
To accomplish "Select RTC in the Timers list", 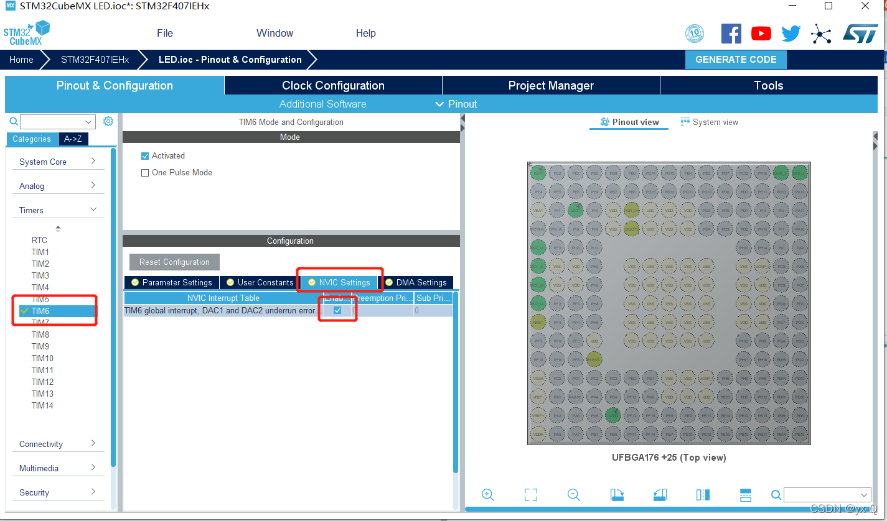I will coord(39,240).
